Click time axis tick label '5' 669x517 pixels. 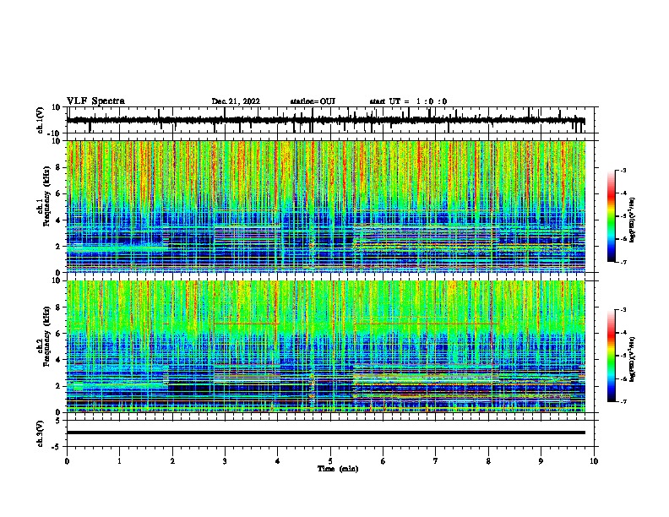click(330, 461)
